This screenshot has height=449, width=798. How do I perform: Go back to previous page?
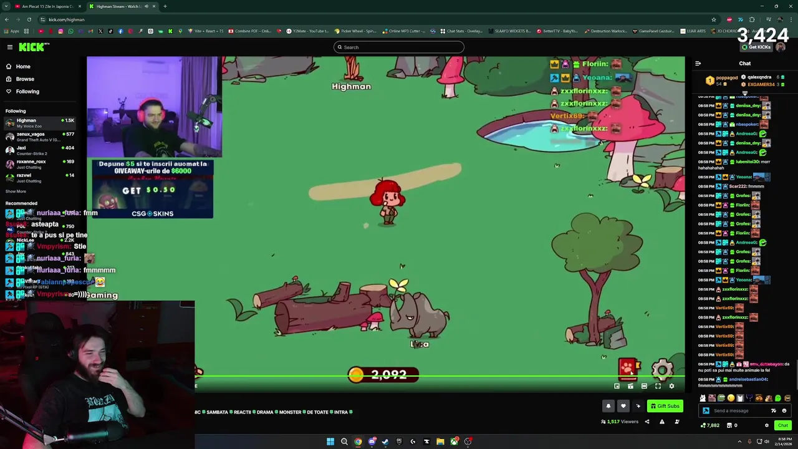[x=6, y=19]
